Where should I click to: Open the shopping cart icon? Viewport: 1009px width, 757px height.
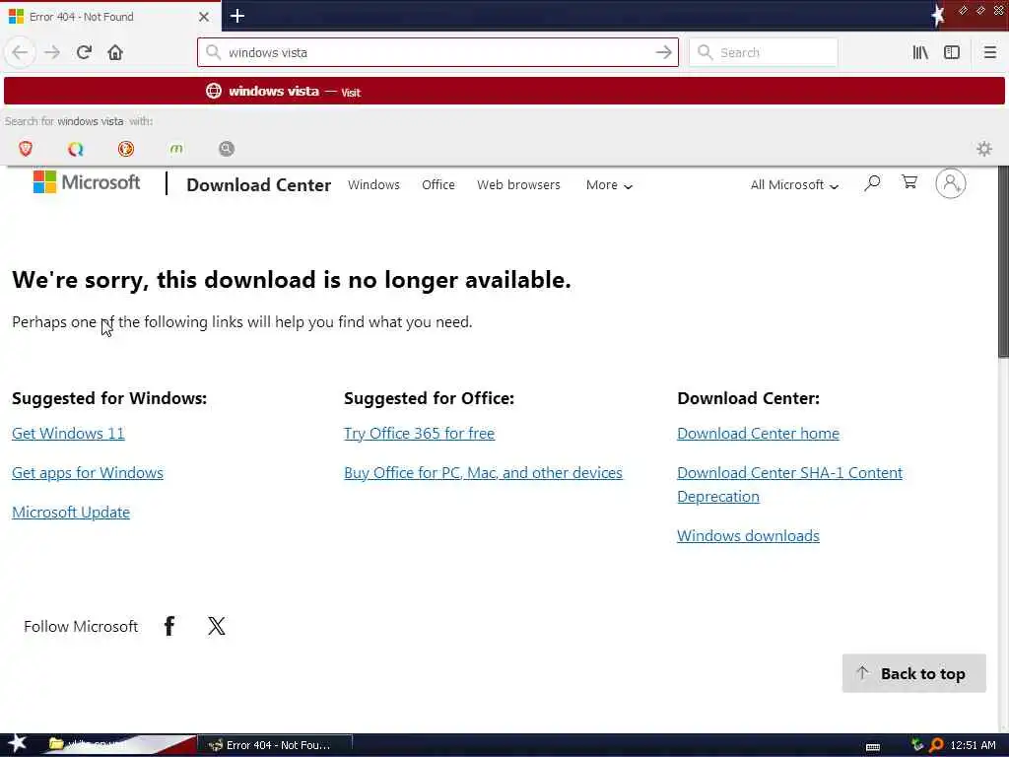pos(909,182)
